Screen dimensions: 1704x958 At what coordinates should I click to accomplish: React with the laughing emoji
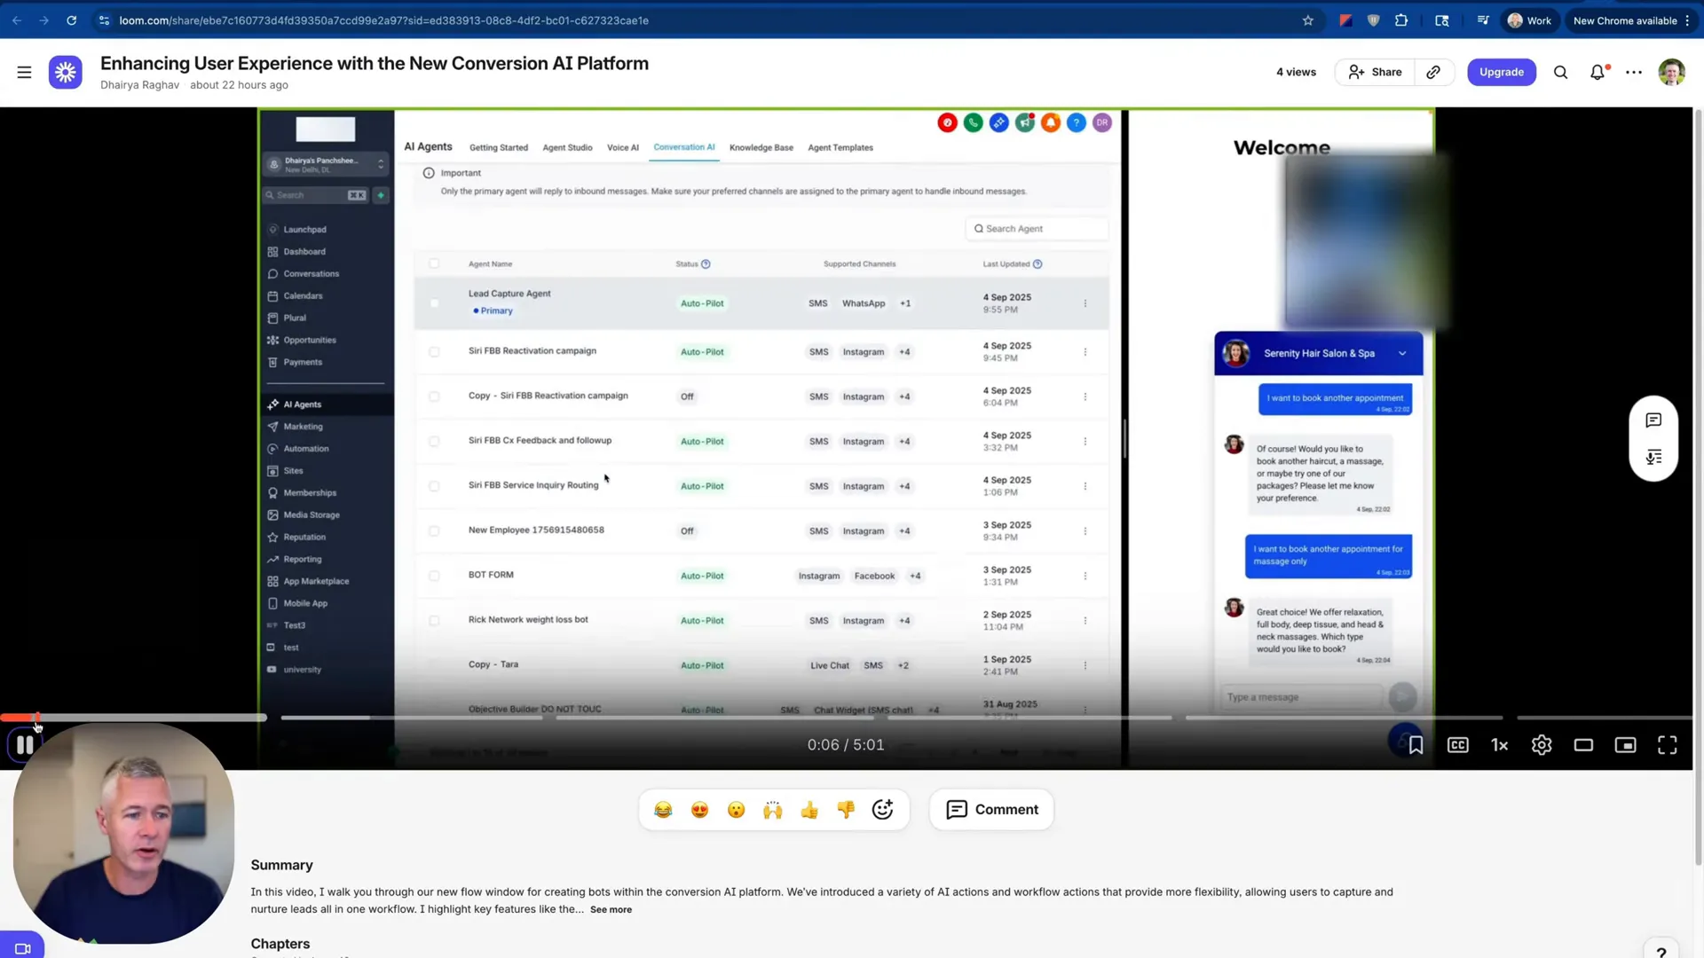663,810
